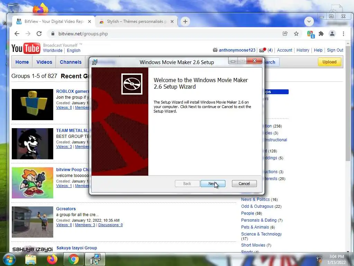This screenshot has height=266, width=354.
Task: Open the Pets & Animals category
Action: [x=255, y=227]
